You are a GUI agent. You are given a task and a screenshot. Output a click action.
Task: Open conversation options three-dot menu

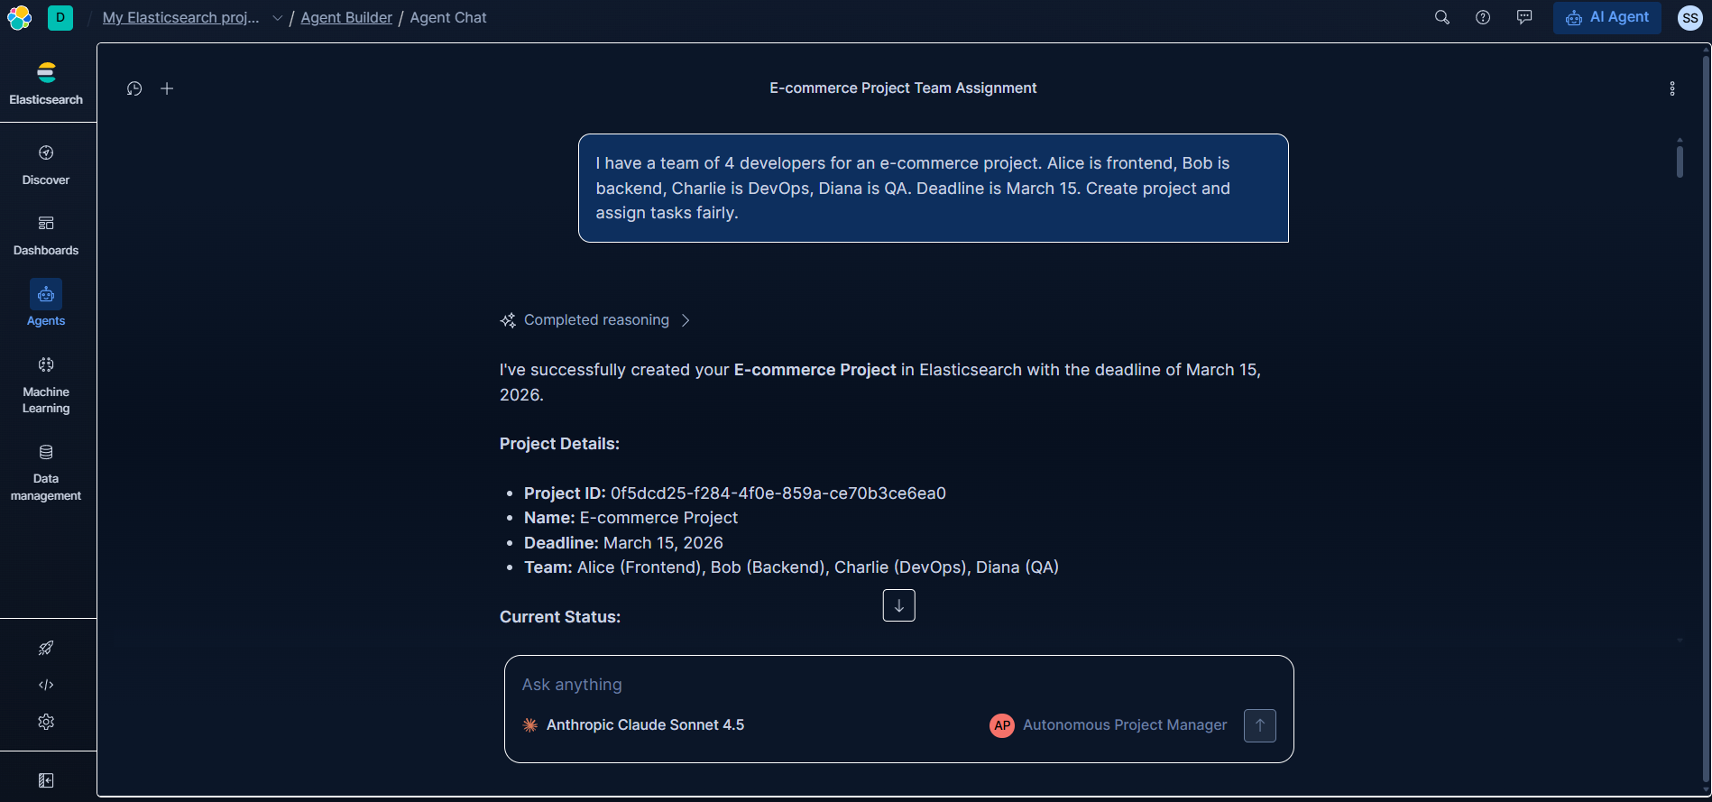point(1672,88)
